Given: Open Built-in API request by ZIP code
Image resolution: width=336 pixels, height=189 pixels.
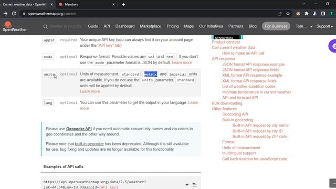Looking at the screenshot, I should (260, 136).
